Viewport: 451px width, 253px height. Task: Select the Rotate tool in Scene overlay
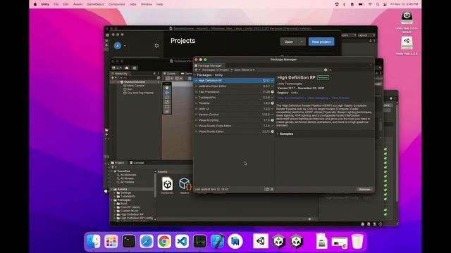click(x=167, y=97)
